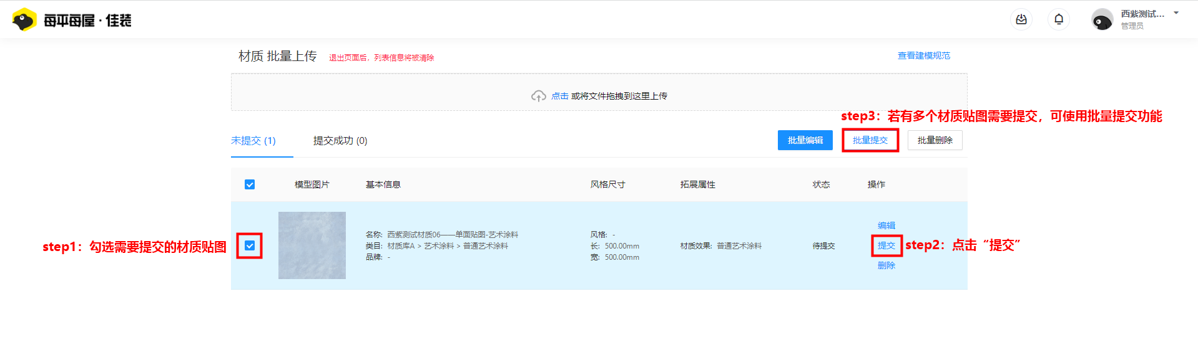Click the cloud upload icon
The height and width of the screenshot is (342, 1198).
click(x=538, y=96)
